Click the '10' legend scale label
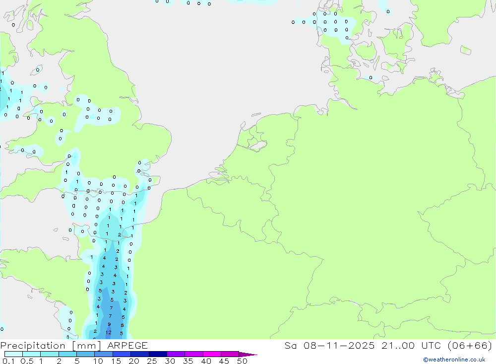This screenshot has height=364, width=496. pyautogui.click(x=98, y=361)
